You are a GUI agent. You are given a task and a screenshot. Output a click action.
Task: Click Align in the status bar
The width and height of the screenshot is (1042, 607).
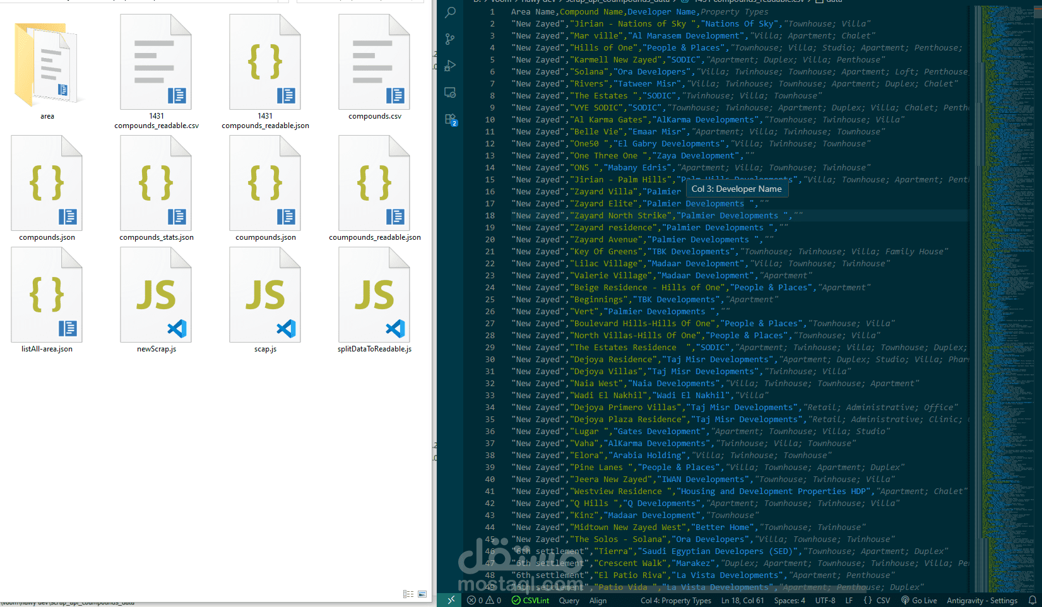598,600
